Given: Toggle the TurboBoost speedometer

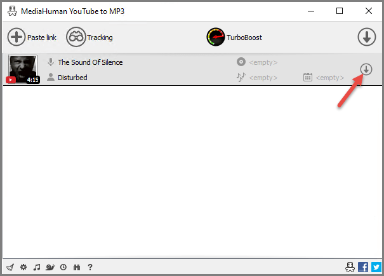Looking at the screenshot, I should point(216,37).
